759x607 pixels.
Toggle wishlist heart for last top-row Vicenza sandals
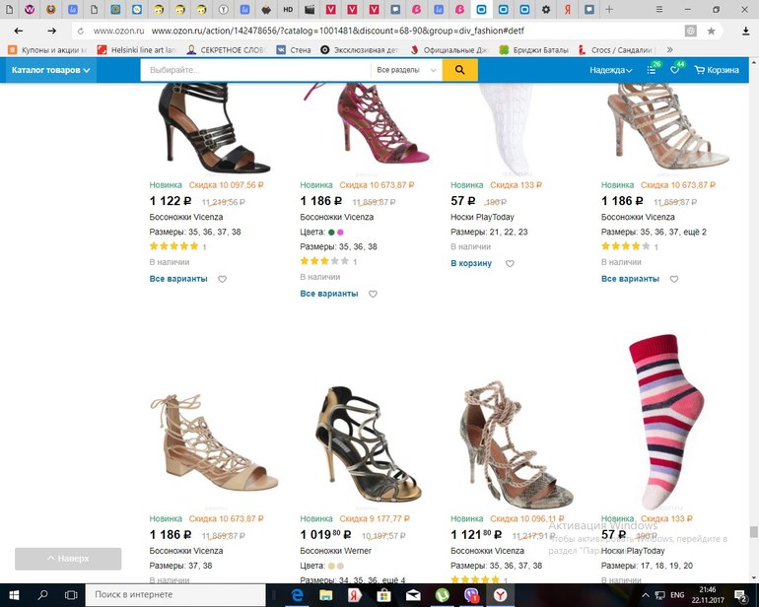[x=673, y=279]
